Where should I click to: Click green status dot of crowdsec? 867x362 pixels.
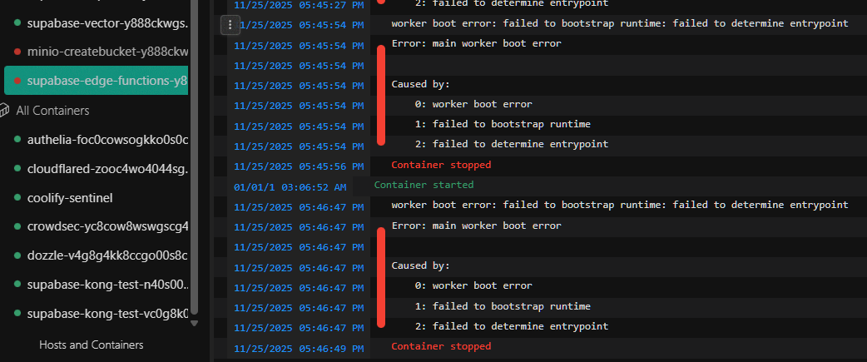tap(17, 226)
